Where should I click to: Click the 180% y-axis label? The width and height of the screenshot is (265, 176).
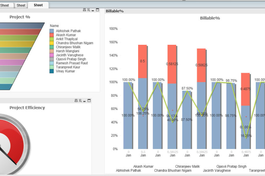tap(113, 29)
